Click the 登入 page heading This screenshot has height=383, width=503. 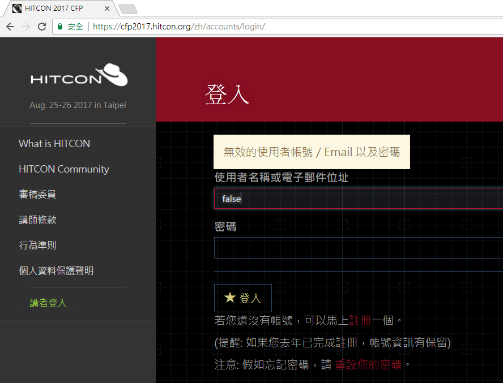227,94
